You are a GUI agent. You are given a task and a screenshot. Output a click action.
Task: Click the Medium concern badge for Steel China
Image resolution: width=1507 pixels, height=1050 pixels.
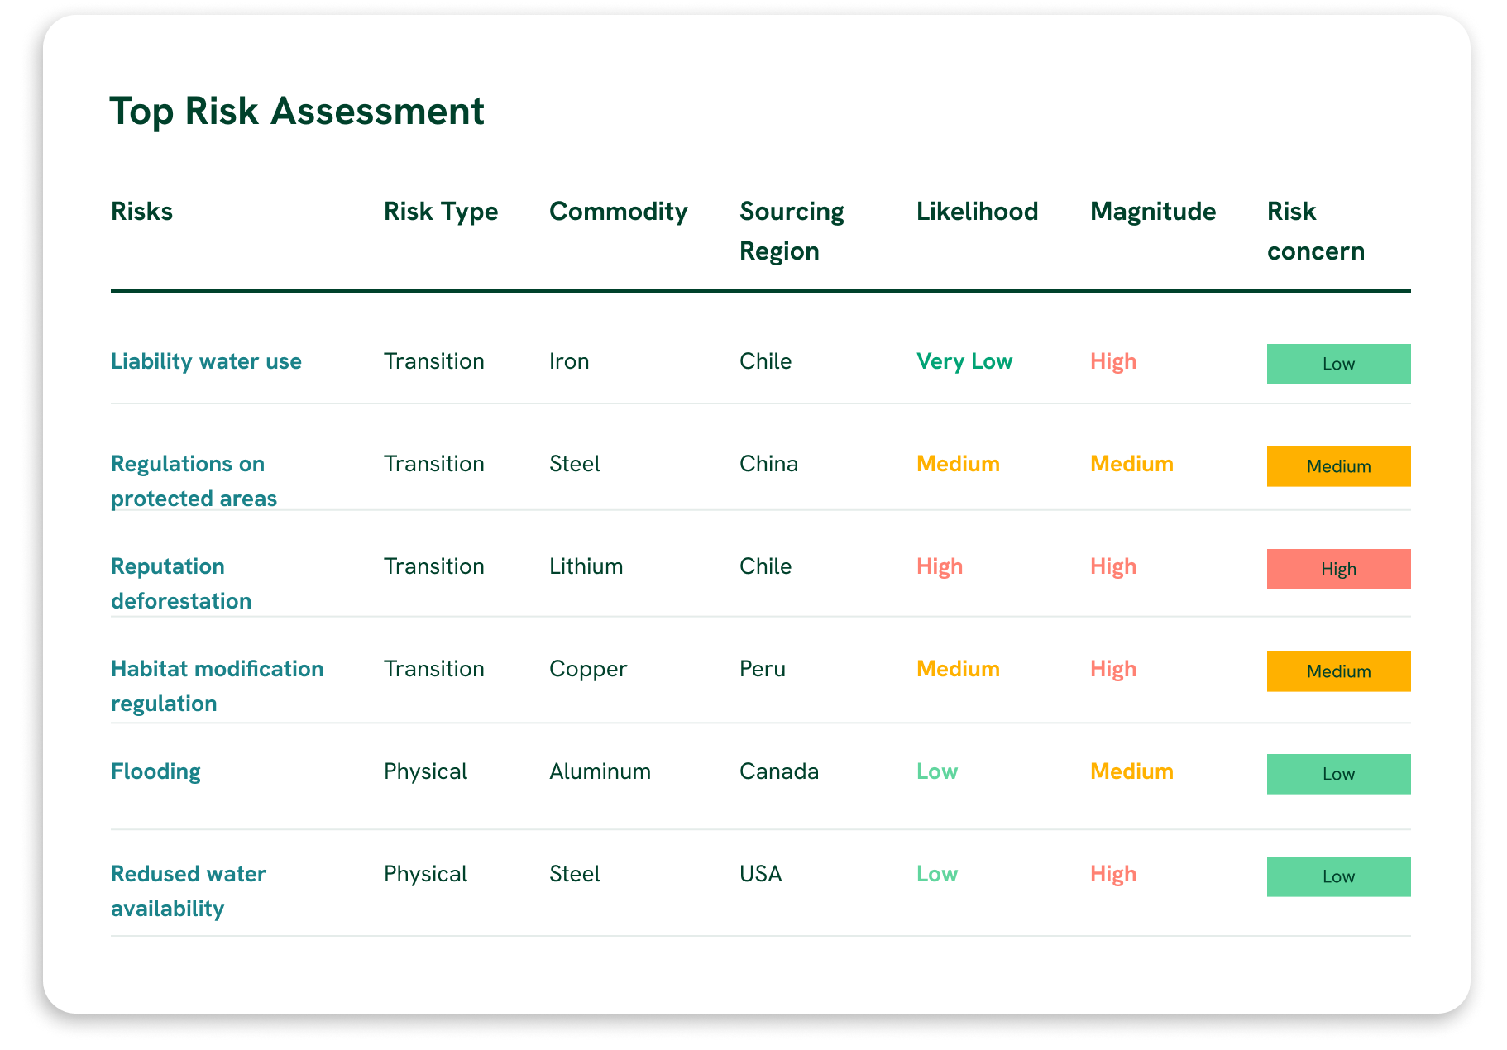[1337, 466]
